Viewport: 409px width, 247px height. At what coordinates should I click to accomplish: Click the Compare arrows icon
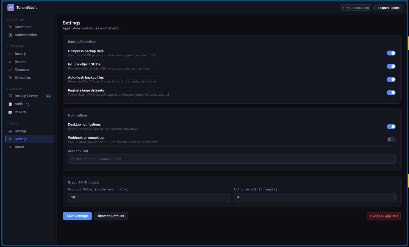pos(10,70)
